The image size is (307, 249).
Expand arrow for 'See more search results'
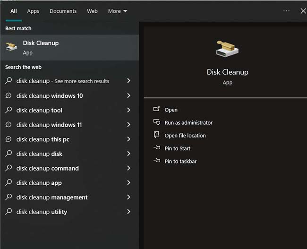click(x=128, y=81)
